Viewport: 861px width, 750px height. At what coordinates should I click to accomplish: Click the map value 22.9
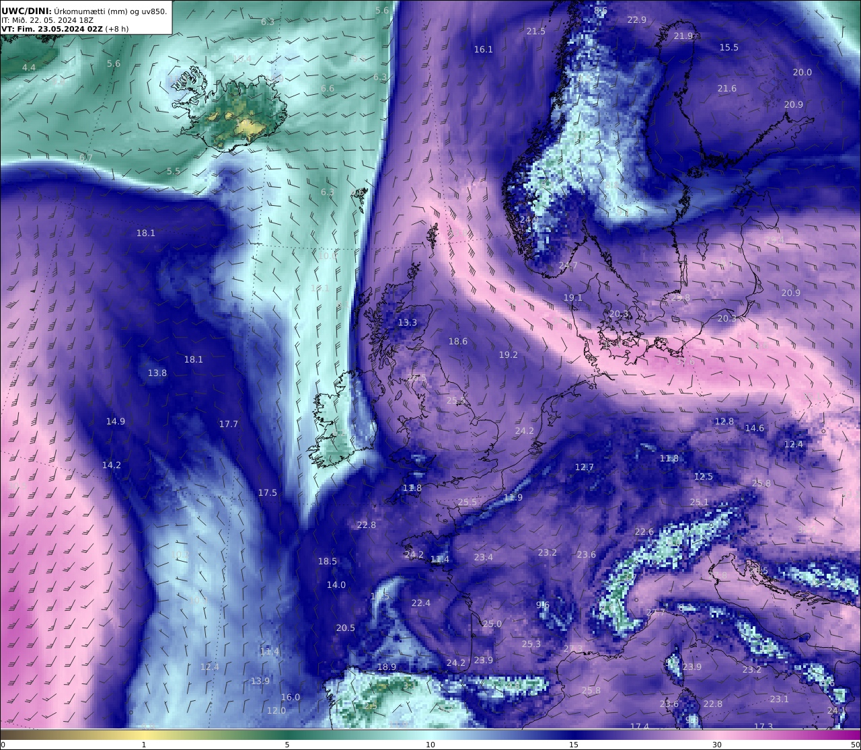coord(637,20)
